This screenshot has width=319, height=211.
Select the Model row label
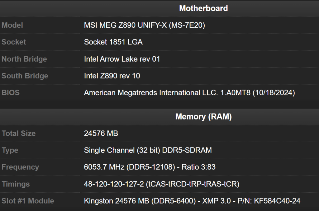pos(12,25)
